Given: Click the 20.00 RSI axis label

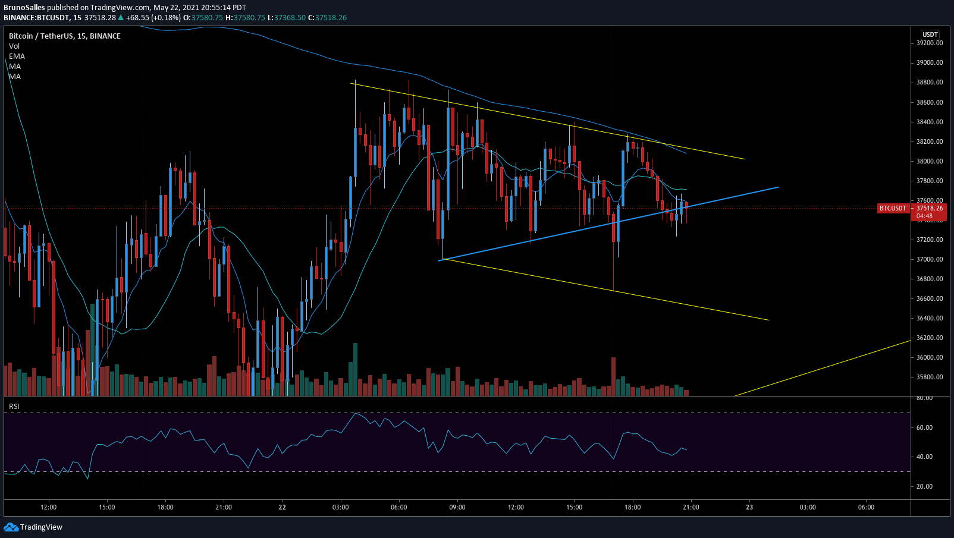Looking at the screenshot, I should click(924, 486).
